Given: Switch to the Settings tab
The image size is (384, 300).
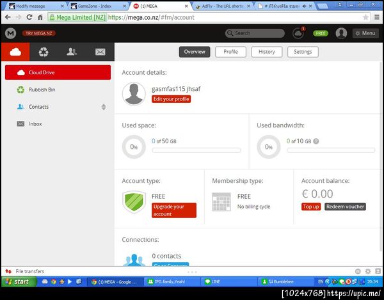Looking at the screenshot, I should click(x=303, y=52).
